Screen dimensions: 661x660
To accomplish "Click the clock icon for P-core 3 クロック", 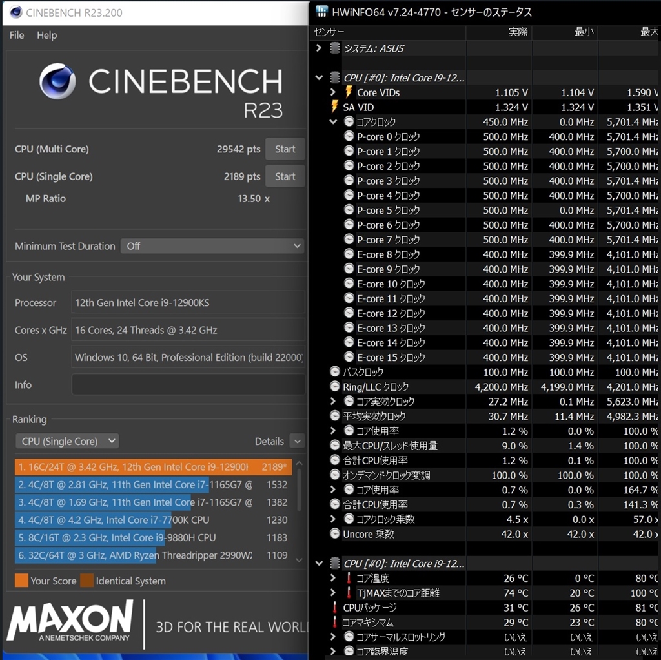I will [x=349, y=180].
